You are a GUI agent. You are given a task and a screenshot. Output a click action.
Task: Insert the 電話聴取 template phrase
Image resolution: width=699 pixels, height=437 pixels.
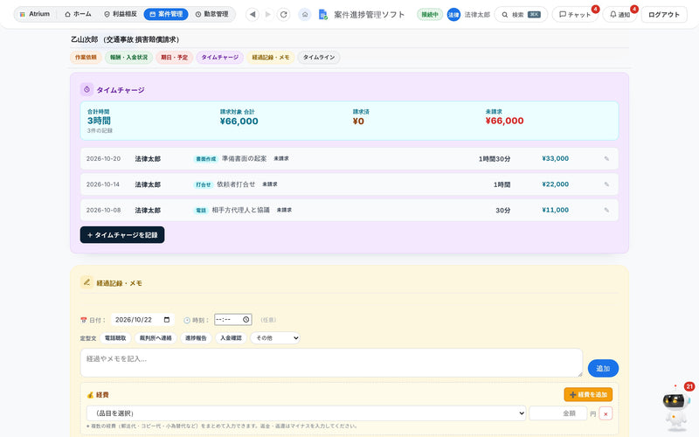point(115,338)
